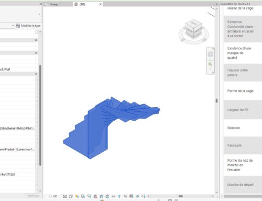Toggle Highlight Displacement Sets icon
Viewport: 262px width, 201px height.
137,196
